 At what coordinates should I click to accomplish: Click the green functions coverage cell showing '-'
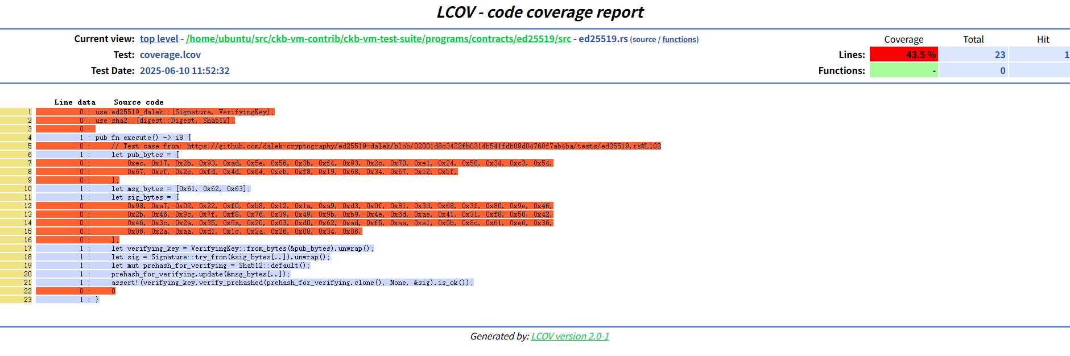(x=903, y=71)
